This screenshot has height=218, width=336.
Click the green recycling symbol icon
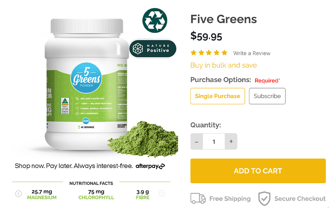click(155, 20)
